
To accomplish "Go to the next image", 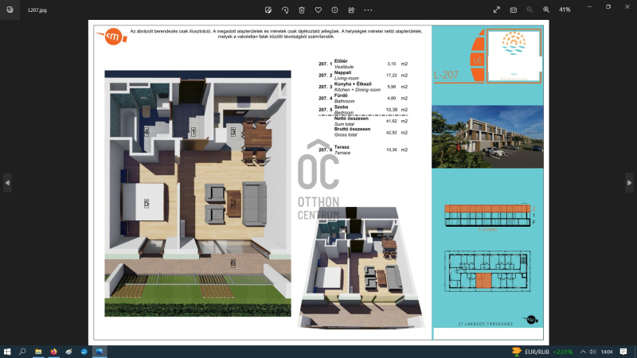I will pos(630,183).
